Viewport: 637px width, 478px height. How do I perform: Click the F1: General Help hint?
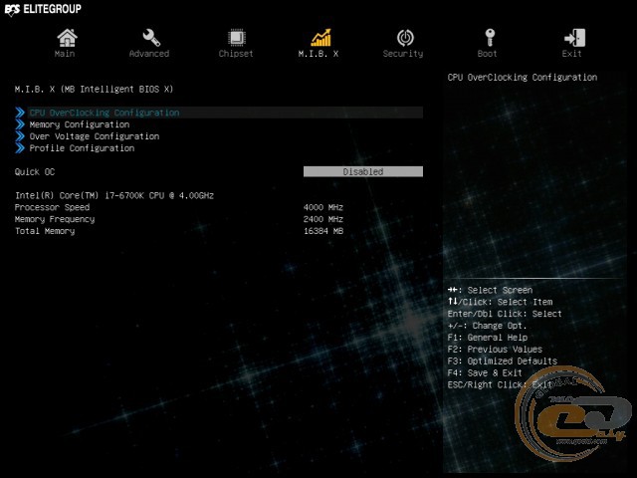488,338
